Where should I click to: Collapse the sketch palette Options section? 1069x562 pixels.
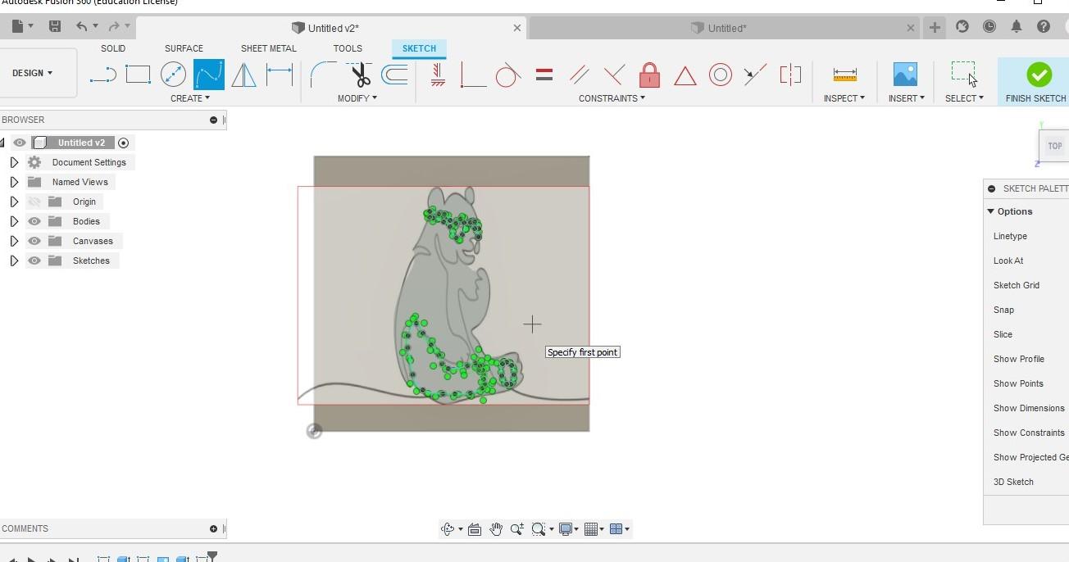[990, 211]
